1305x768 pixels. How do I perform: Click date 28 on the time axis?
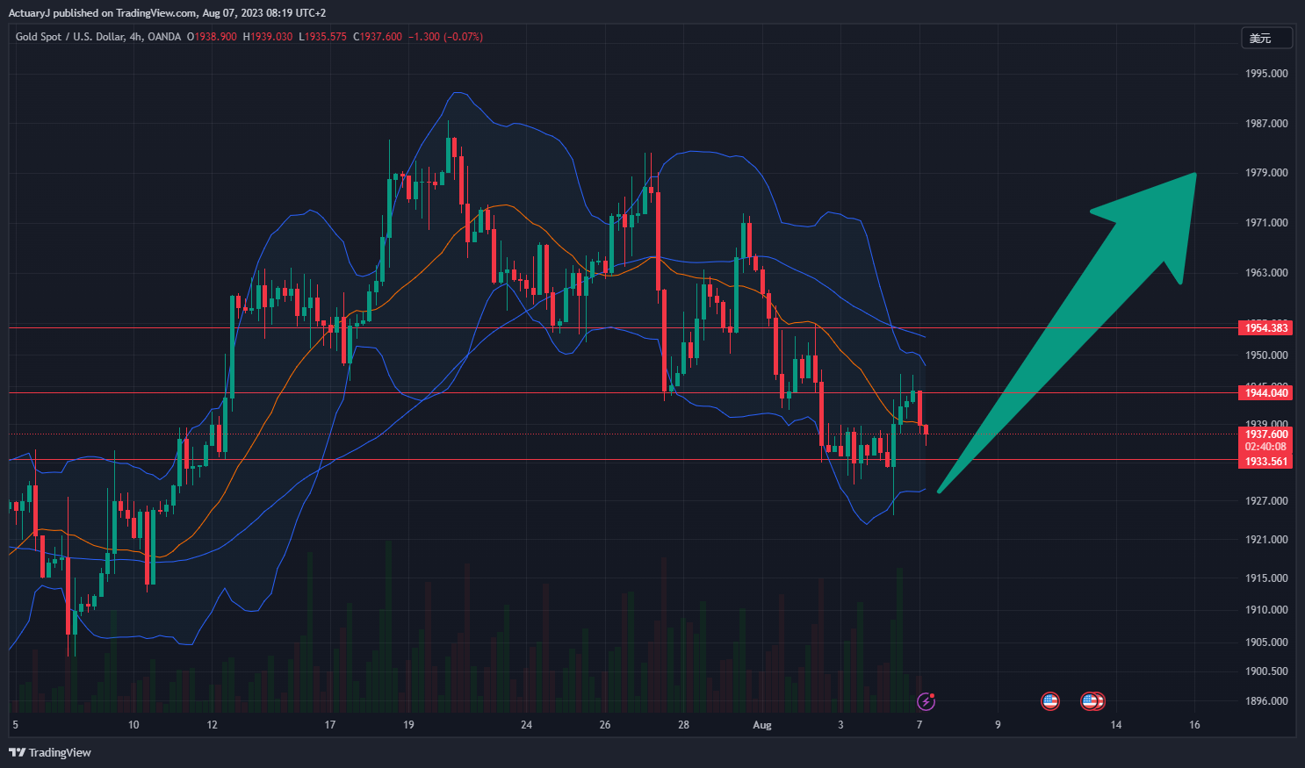coord(683,725)
